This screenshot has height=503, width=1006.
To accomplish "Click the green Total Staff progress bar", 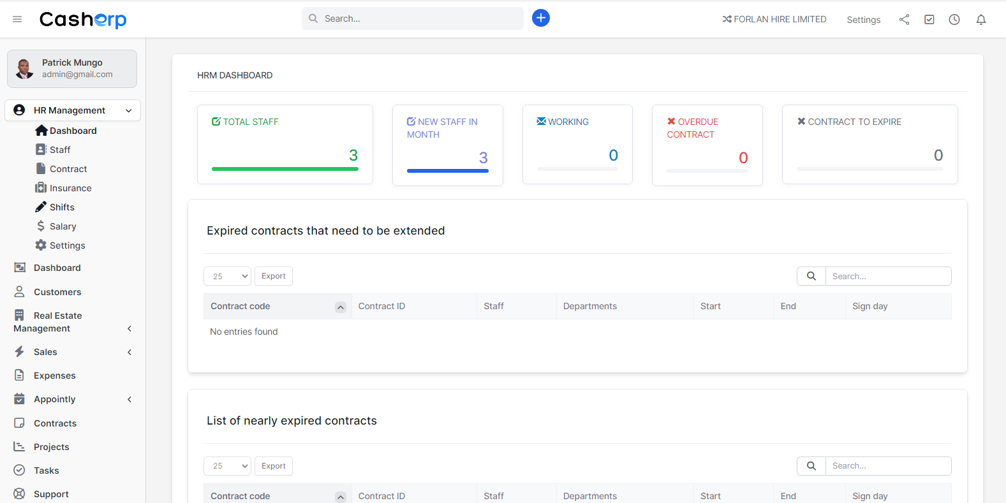I will click(285, 169).
